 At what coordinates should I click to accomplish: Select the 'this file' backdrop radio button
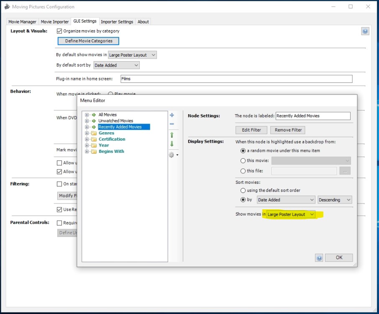coord(243,171)
